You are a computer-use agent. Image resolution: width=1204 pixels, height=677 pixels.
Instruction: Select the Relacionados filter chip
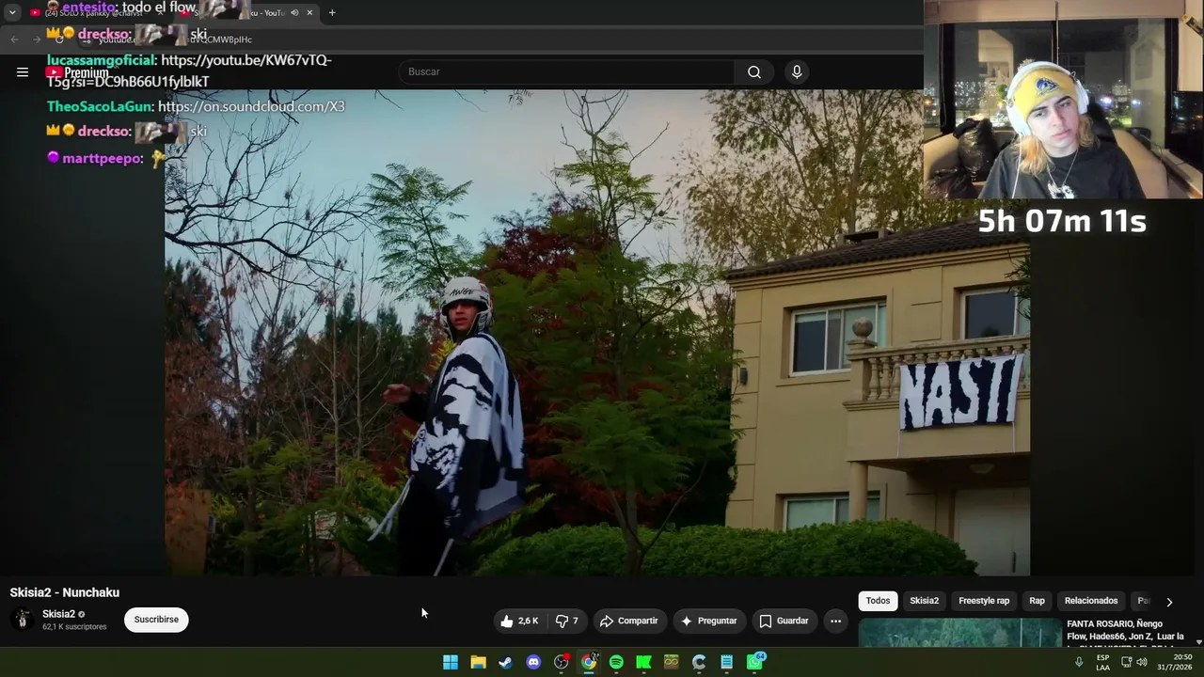pos(1091,601)
